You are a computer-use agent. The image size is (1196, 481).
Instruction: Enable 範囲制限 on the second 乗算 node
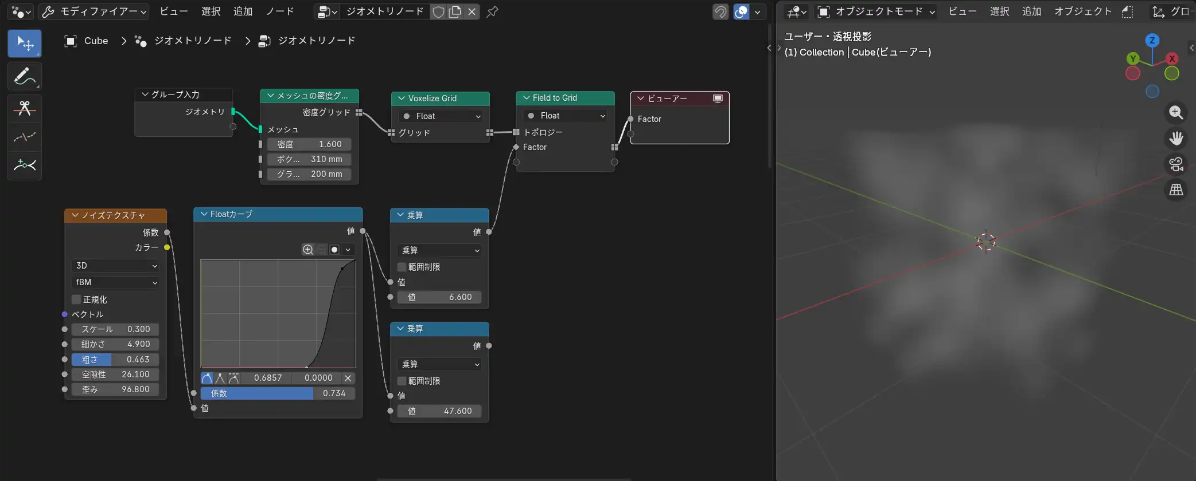click(x=402, y=381)
